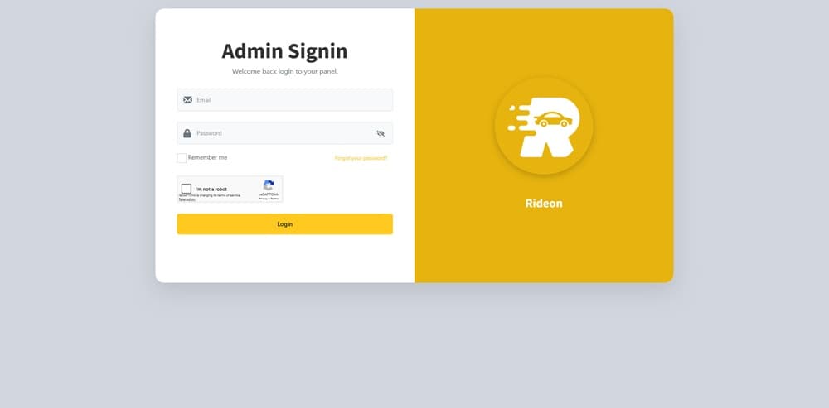Click the reCAPTCHA logo icon
829x408 pixels.
pyautogui.click(x=269, y=185)
